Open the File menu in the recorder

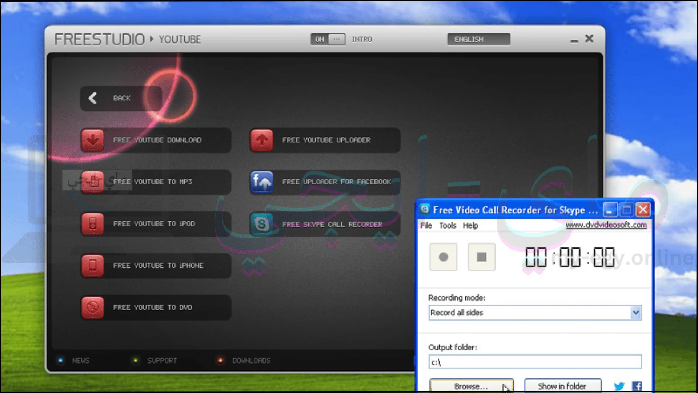(x=426, y=226)
